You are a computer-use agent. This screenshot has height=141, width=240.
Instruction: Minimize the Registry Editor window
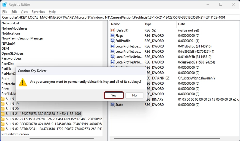(x=208, y=4)
